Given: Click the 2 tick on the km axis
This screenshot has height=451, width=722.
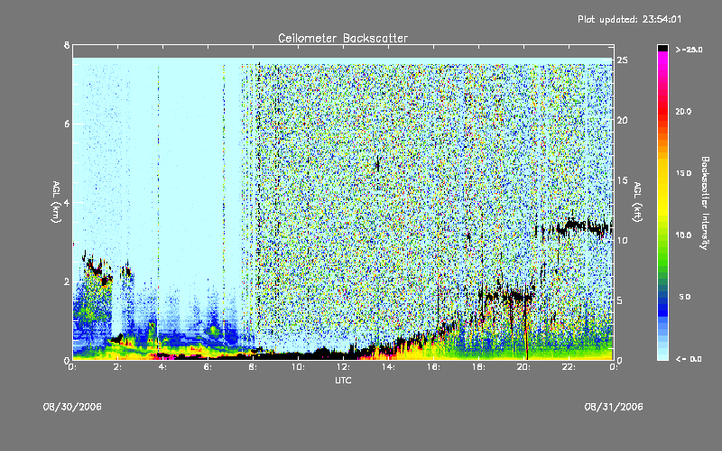Looking at the screenshot, I should pyautogui.click(x=67, y=281).
